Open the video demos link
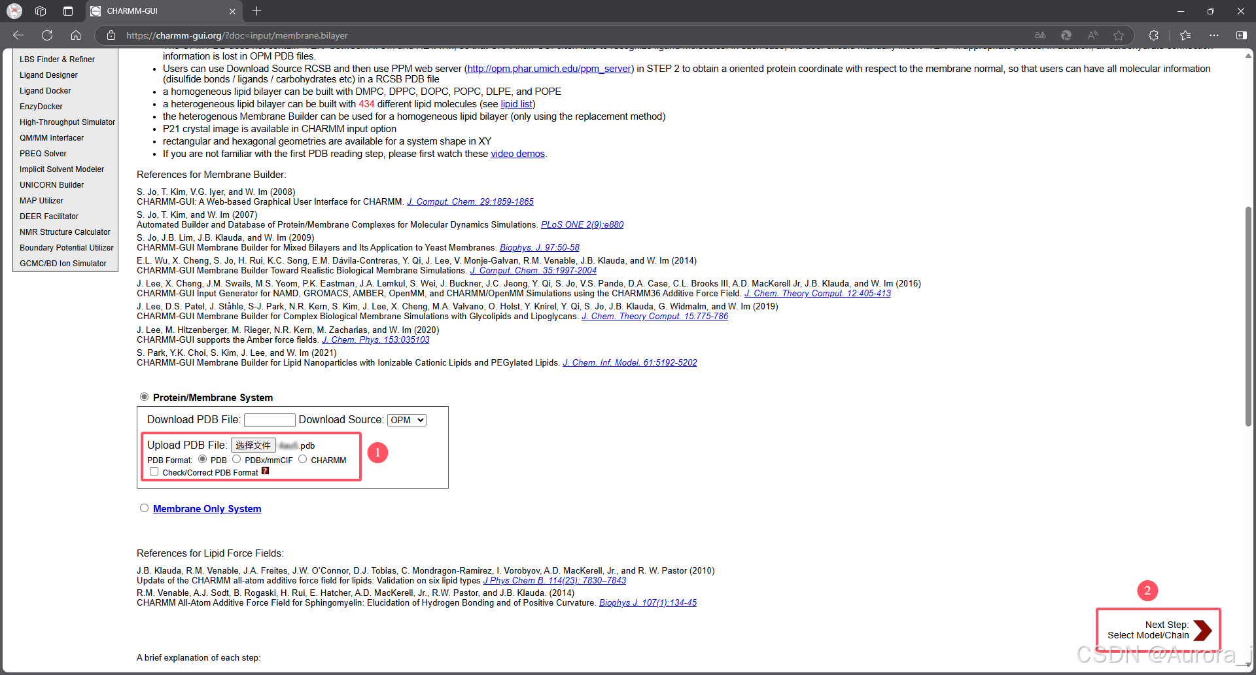 coord(517,154)
